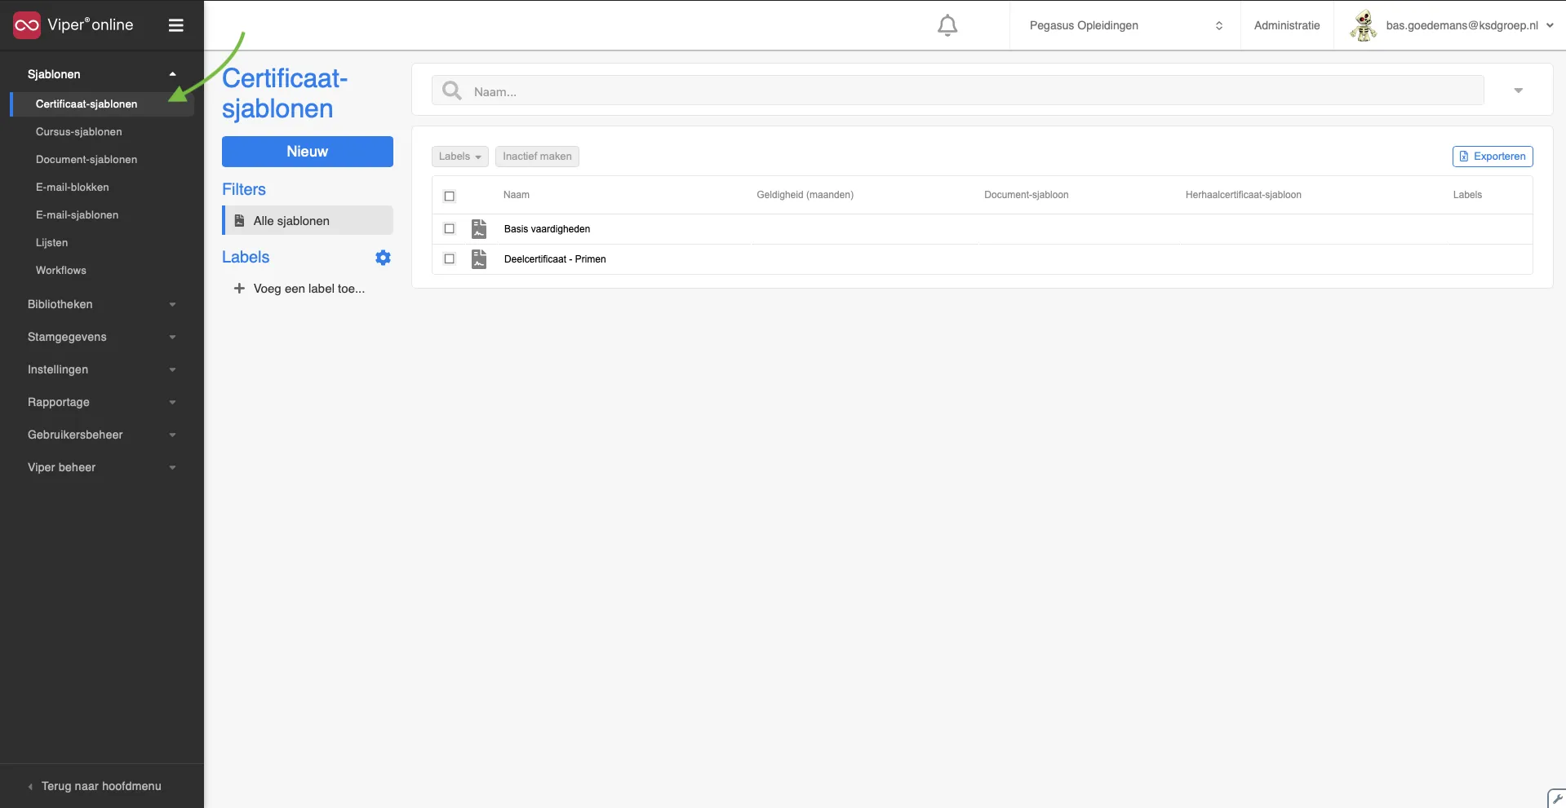Click the document icon of Deelcertificaat - Primen

pyautogui.click(x=479, y=259)
